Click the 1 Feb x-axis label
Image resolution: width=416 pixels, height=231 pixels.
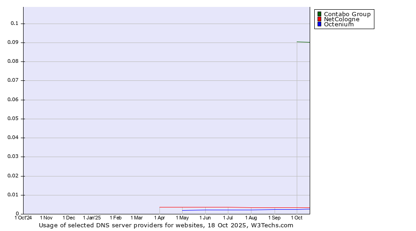(116, 218)
